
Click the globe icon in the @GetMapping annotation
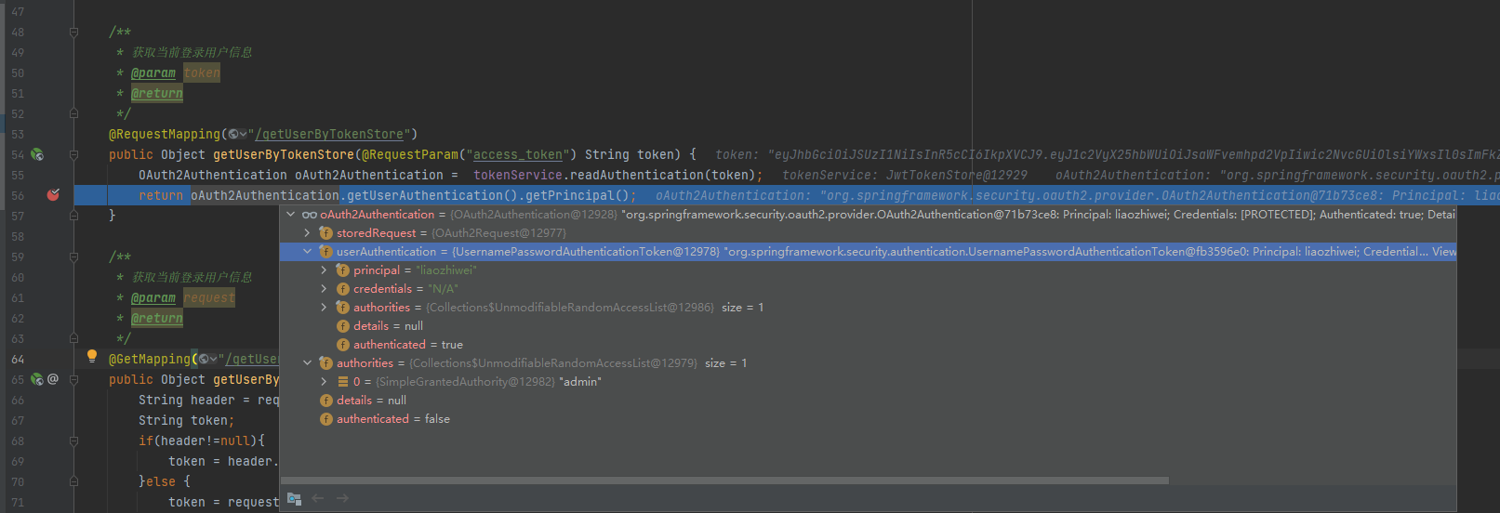point(204,359)
